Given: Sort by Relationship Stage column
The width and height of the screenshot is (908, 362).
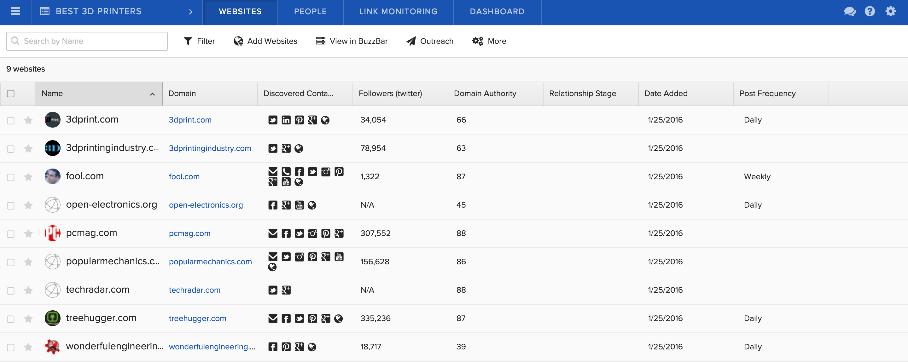Looking at the screenshot, I should pos(591,94).
